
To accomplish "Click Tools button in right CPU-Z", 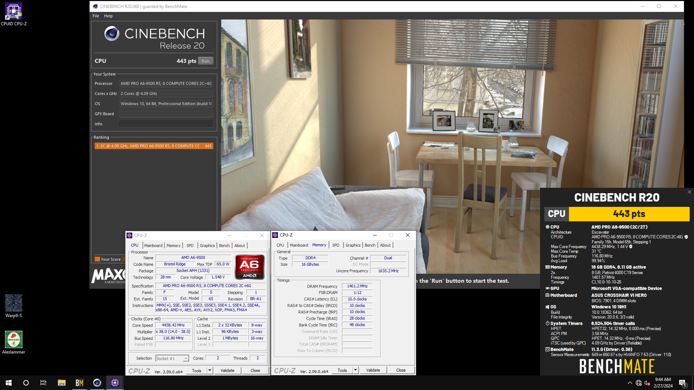I will [342, 370].
